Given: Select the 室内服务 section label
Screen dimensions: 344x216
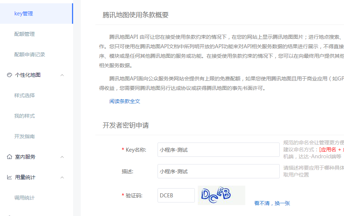Looking at the screenshot, I should [x=25, y=157].
